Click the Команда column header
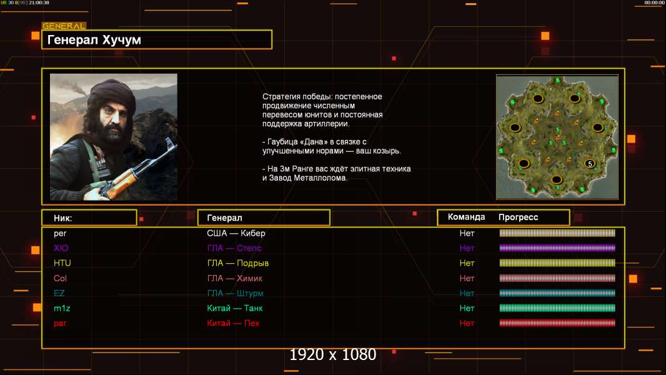Screen dimensions: 666x375 click(x=466, y=217)
